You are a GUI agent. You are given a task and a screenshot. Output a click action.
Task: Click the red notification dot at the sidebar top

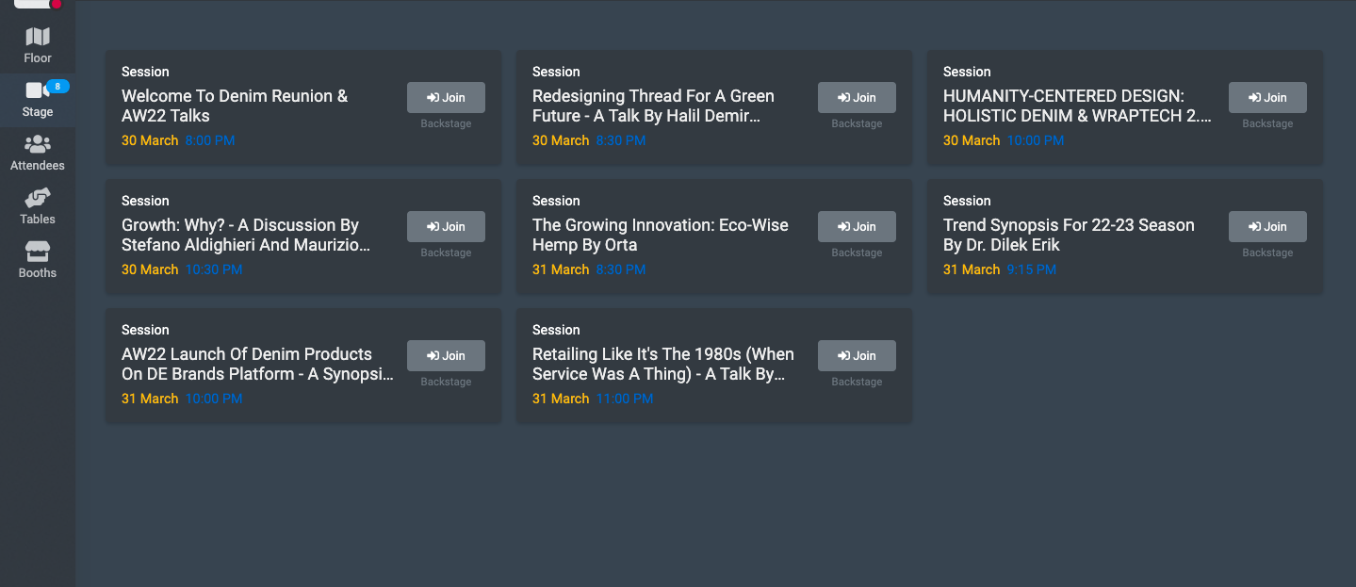tap(57, 4)
